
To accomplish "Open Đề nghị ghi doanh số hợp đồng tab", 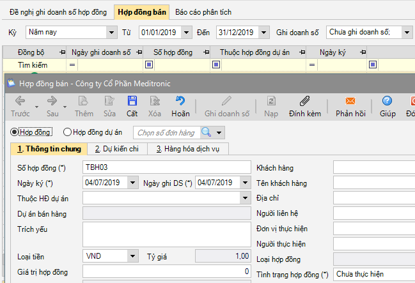I will coord(57,11).
